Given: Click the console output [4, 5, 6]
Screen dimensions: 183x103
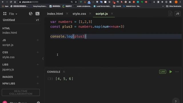Looking at the screenshot, I should 64,79.
